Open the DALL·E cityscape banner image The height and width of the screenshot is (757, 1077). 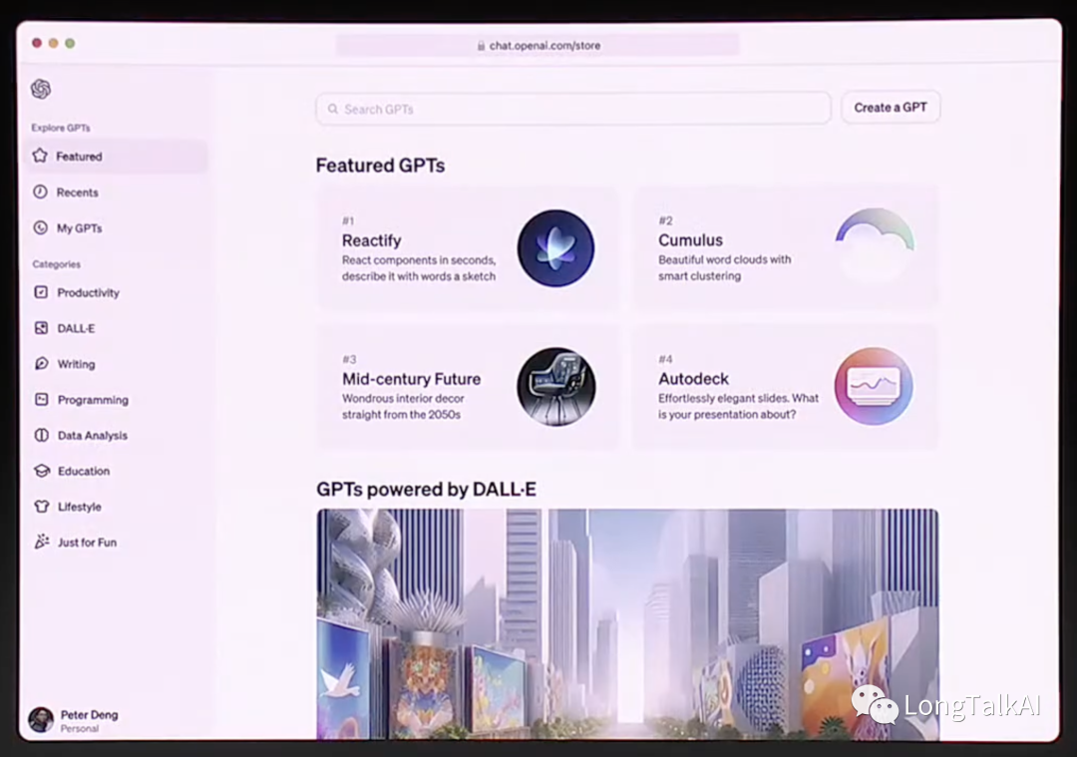pos(628,623)
